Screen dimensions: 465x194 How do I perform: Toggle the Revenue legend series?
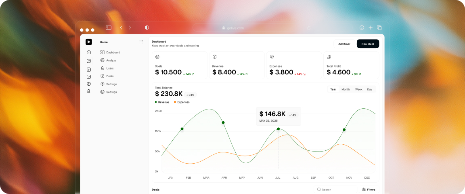162,102
